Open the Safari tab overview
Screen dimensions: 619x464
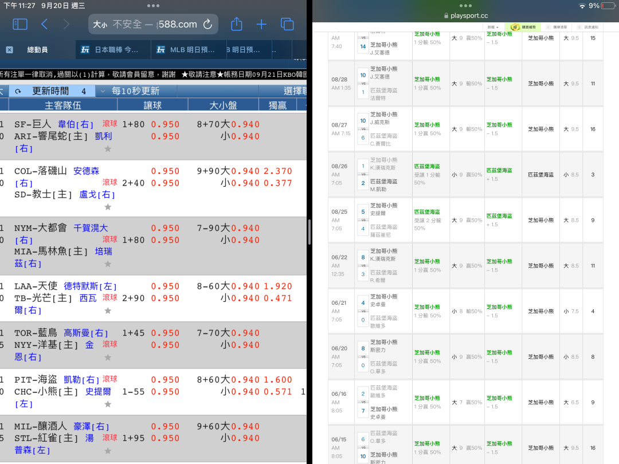coord(287,25)
